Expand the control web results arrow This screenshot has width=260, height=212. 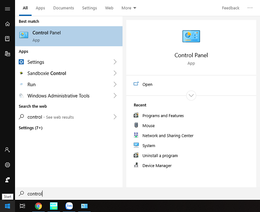115,117
